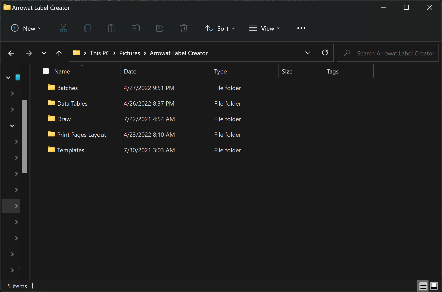Go back with the left arrow

point(11,53)
